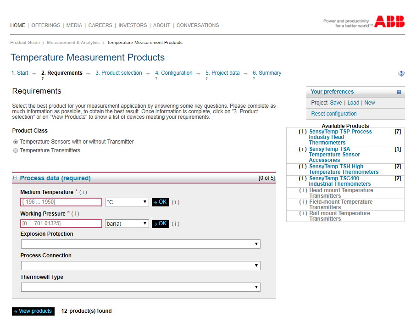Click the project Load link

(353, 103)
